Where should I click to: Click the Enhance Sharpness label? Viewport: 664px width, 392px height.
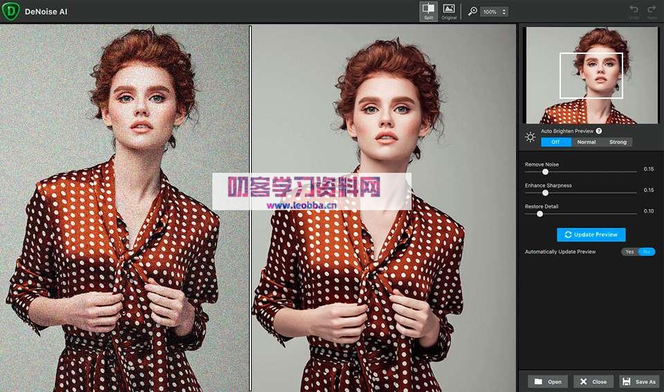click(548, 185)
